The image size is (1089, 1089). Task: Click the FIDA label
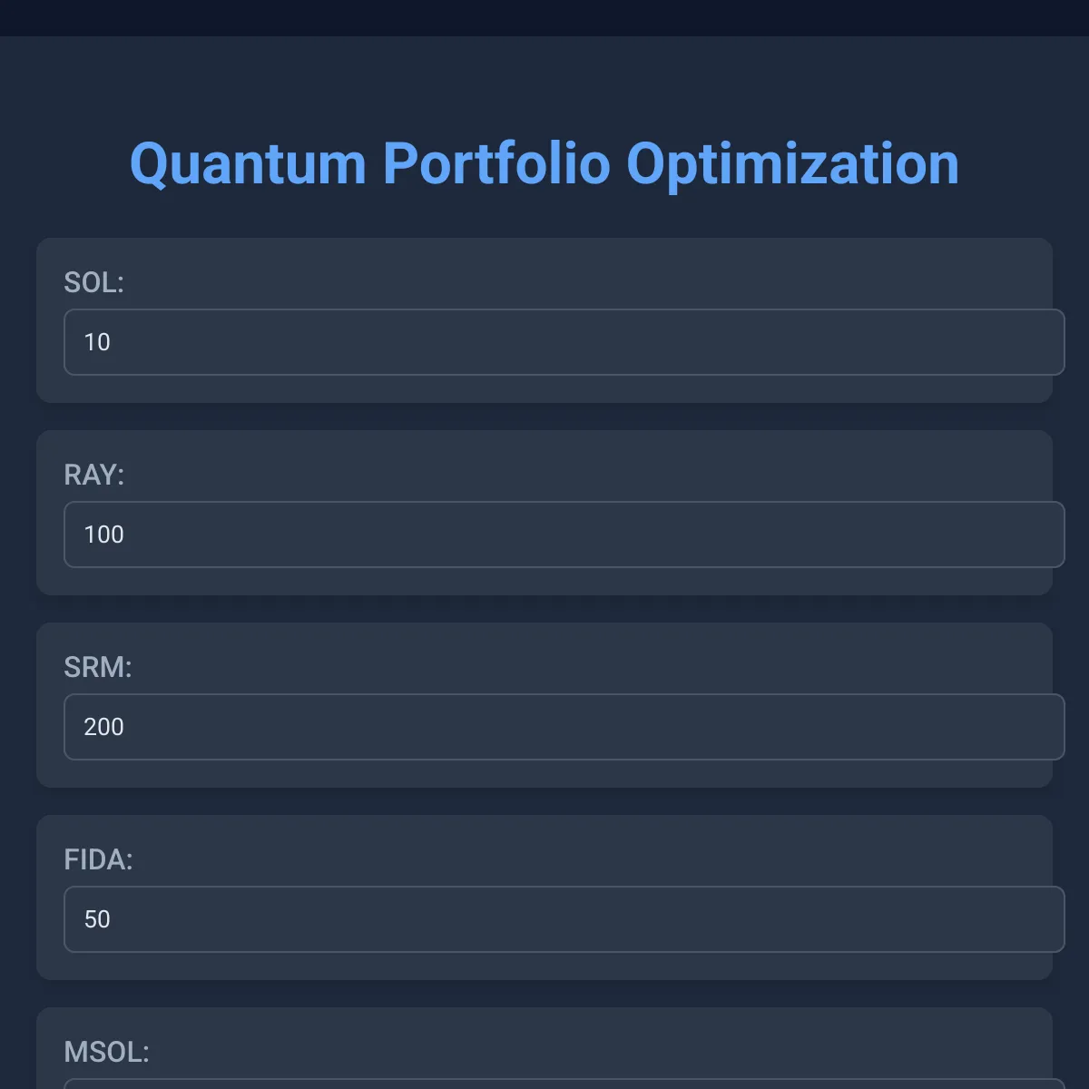coord(98,859)
